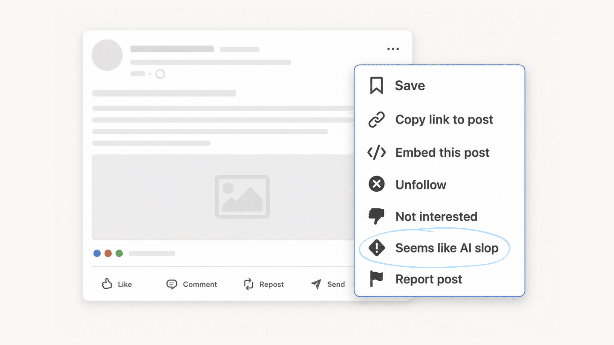Image resolution: width=614 pixels, height=345 pixels.
Task: Open the three-dot post options menu
Action: point(393,49)
